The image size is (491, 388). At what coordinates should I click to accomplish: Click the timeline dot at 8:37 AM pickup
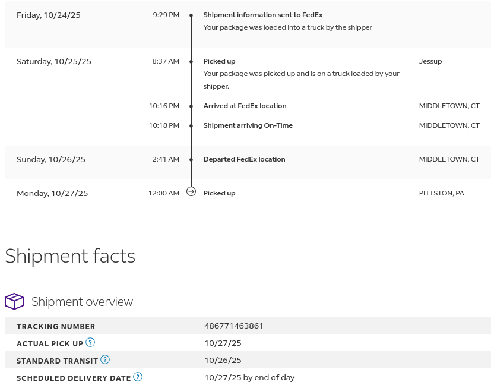pyautogui.click(x=191, y=62)
